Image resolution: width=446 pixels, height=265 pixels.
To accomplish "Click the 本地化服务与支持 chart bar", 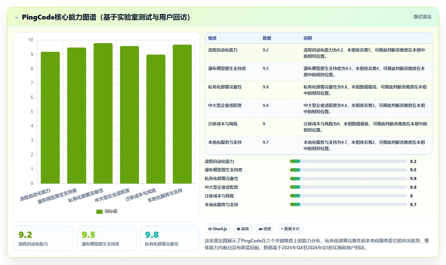I will pyautogui.click(x=182, y=114).
